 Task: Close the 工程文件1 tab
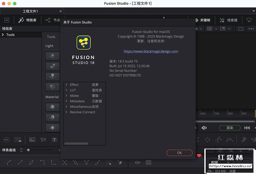(61, 11)
